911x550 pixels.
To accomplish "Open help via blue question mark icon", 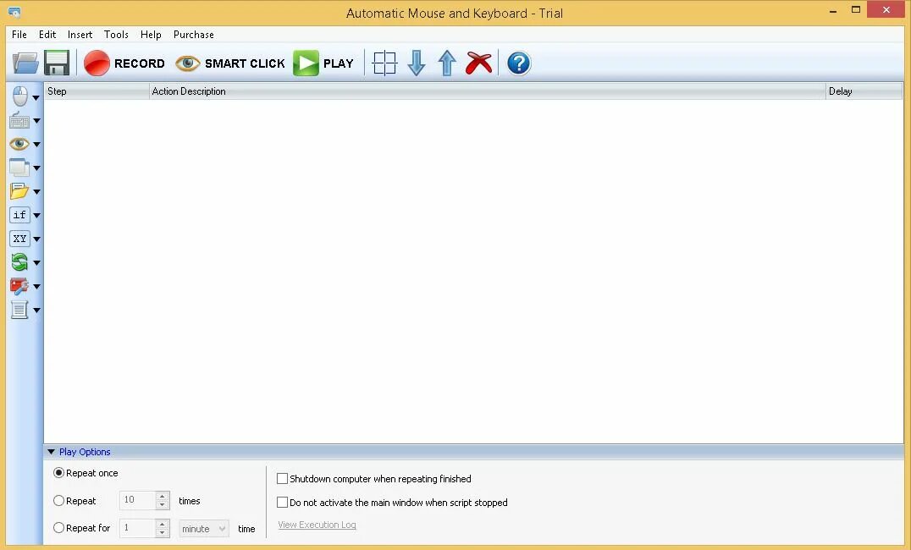I will tap(518, 63).
